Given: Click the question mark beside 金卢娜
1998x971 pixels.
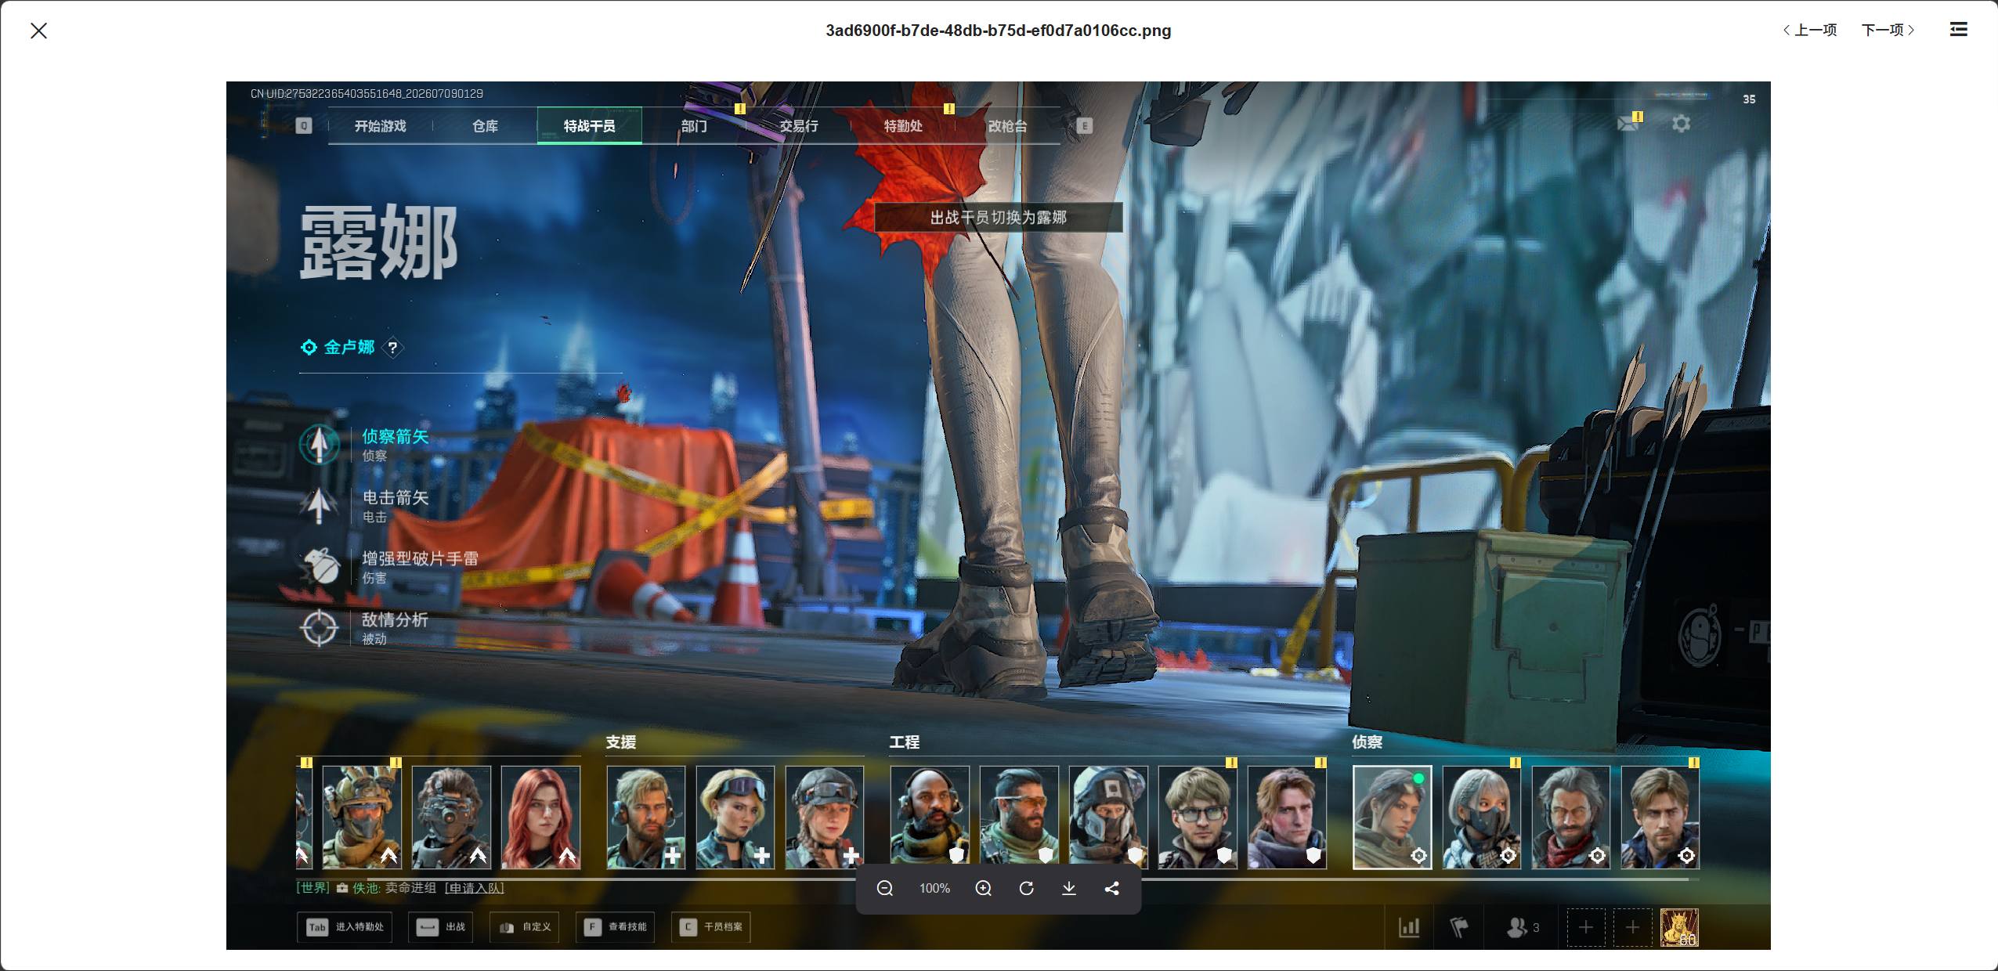Looking at the screenshot, I should coord(392,347).
